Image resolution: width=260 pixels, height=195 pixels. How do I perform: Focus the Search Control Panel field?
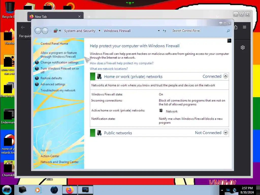pyautogui.click(x=198, y=31)
